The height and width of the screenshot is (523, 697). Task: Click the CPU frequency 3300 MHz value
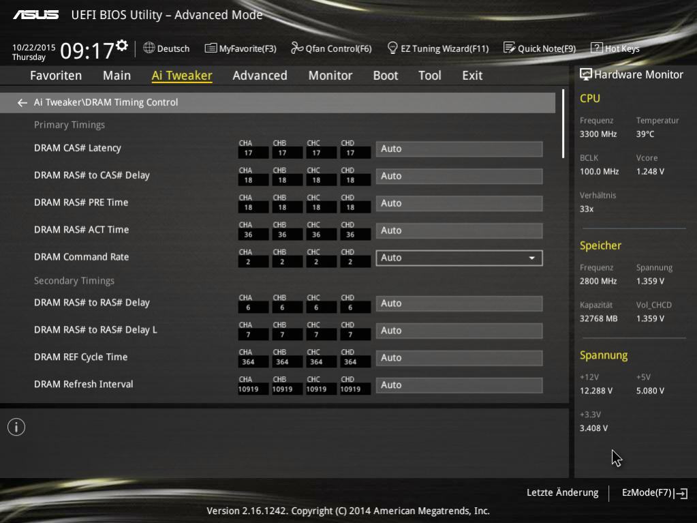point(598,134)
